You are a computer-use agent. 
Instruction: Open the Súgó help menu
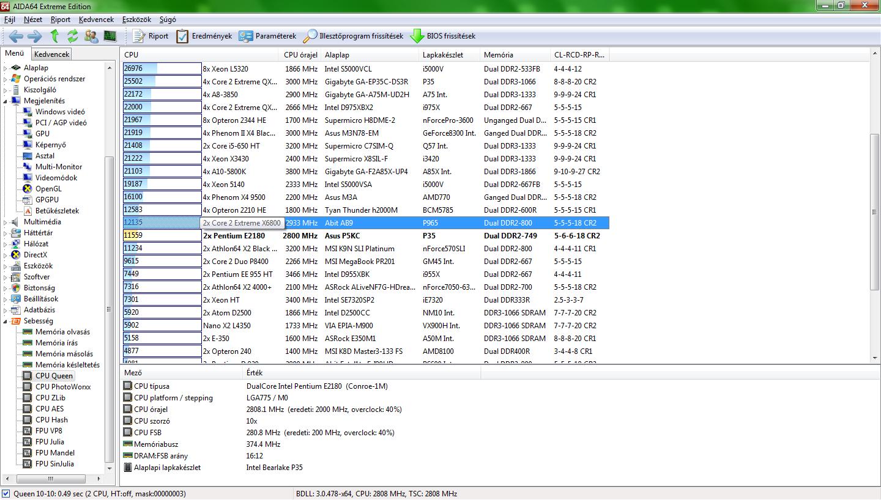tap(167, 20)
